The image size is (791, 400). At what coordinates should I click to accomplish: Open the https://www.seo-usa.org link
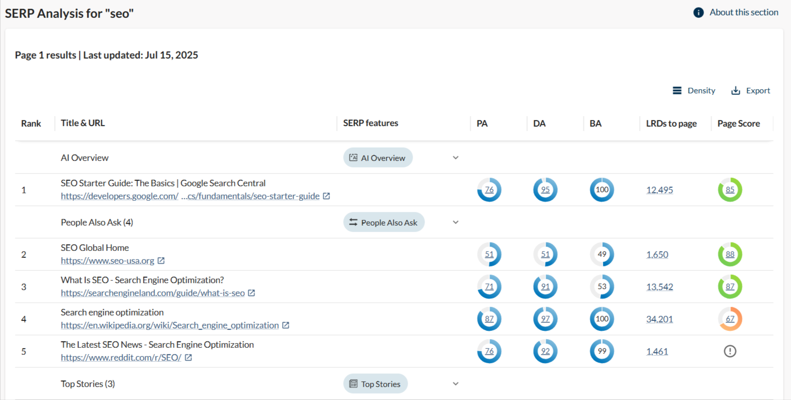[x=107, y=260]
